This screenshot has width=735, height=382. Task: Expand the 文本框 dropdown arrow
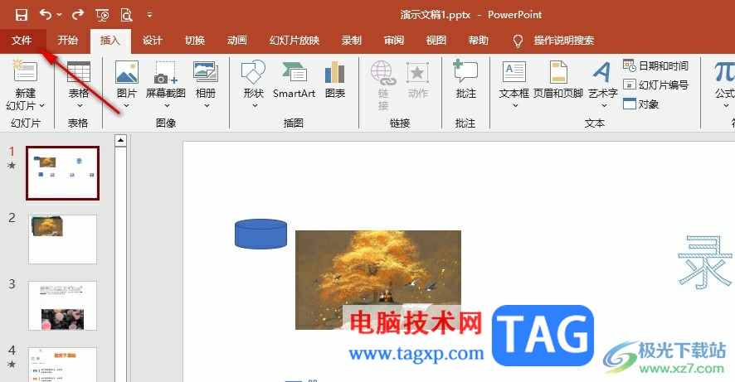pyautogui.click(x=515, y=106)
